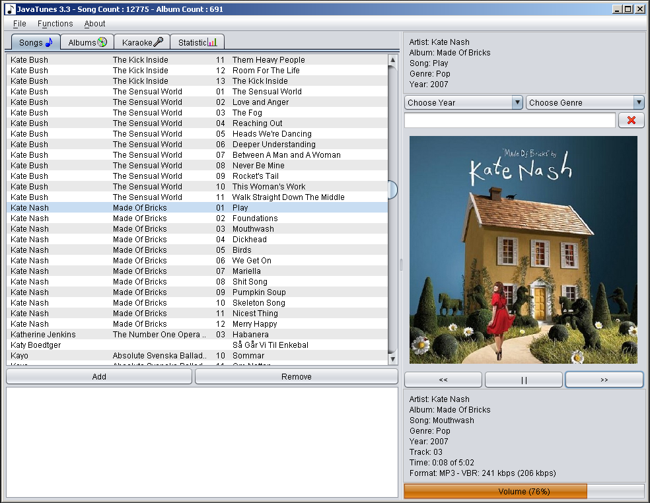
Task: Skip to previous track with << button
Action: 443,380
